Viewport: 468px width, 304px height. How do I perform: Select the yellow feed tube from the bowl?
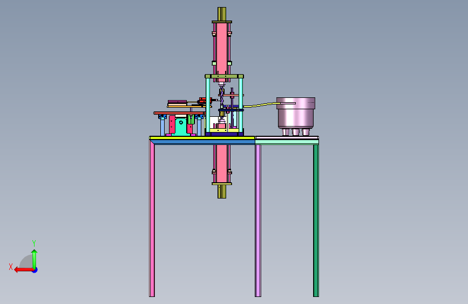(x=262, y=105)
